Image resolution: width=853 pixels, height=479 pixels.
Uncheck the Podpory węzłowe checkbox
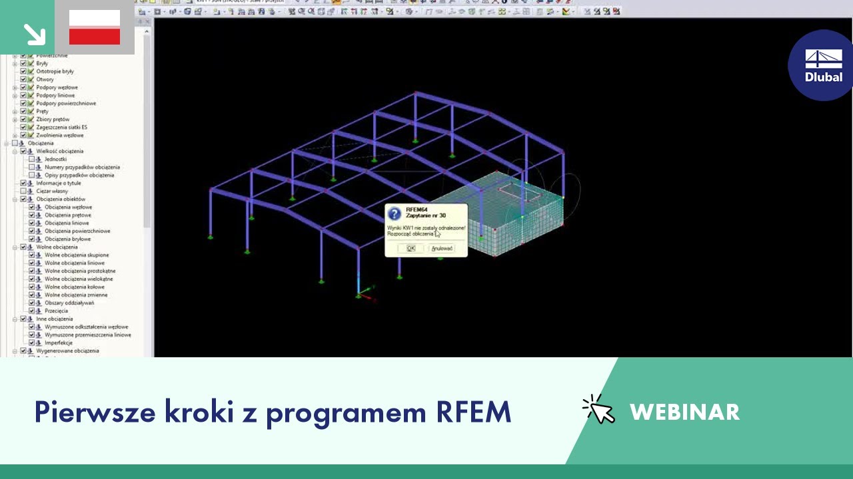coord(23,87)
